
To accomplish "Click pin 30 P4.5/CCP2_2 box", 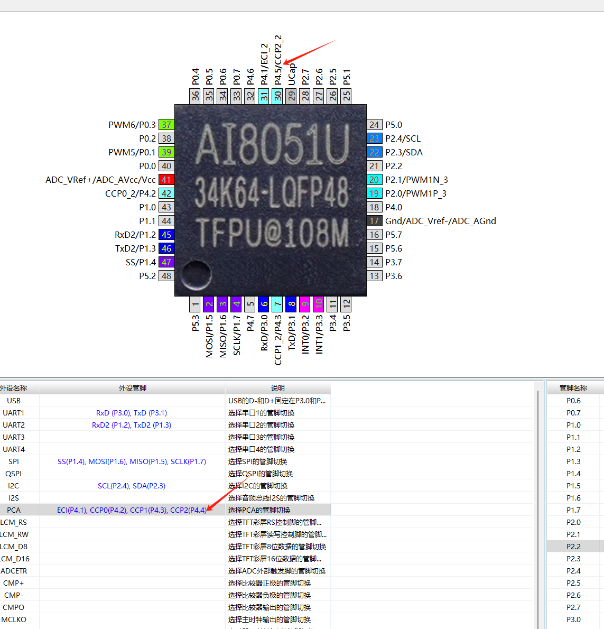I will pos(277,96).
